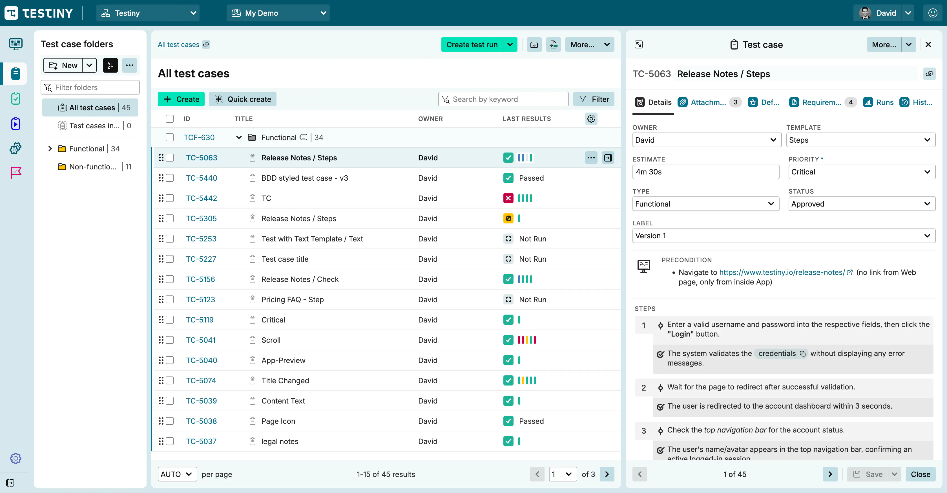
Task: Select checkbox for TC-5440
Action: click(x=169, y=178)
